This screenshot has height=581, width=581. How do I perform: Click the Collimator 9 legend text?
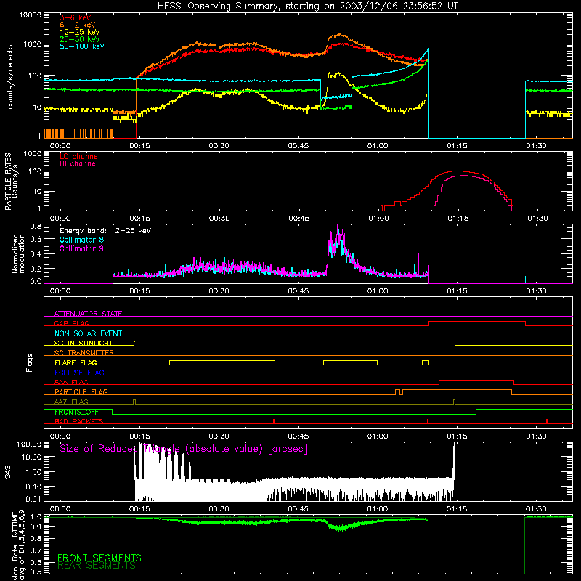click(81, 248)
